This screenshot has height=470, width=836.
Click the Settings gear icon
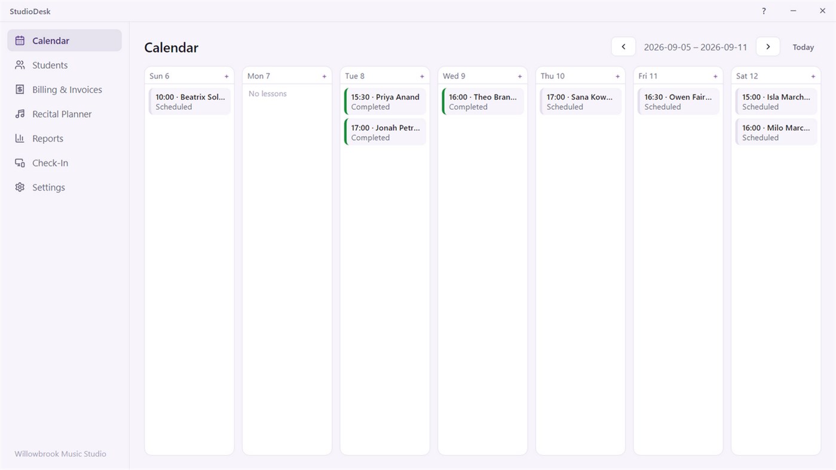pyautogui.click(x=20, y=188)
